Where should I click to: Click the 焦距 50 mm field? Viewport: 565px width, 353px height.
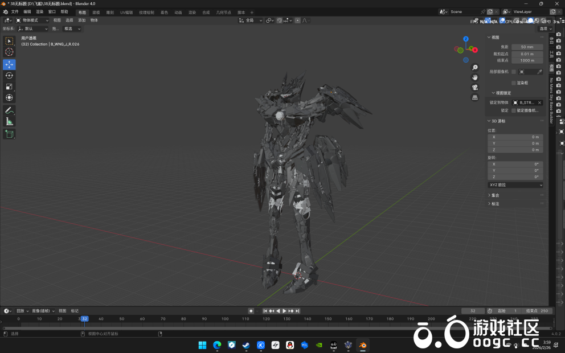point(527,47)
